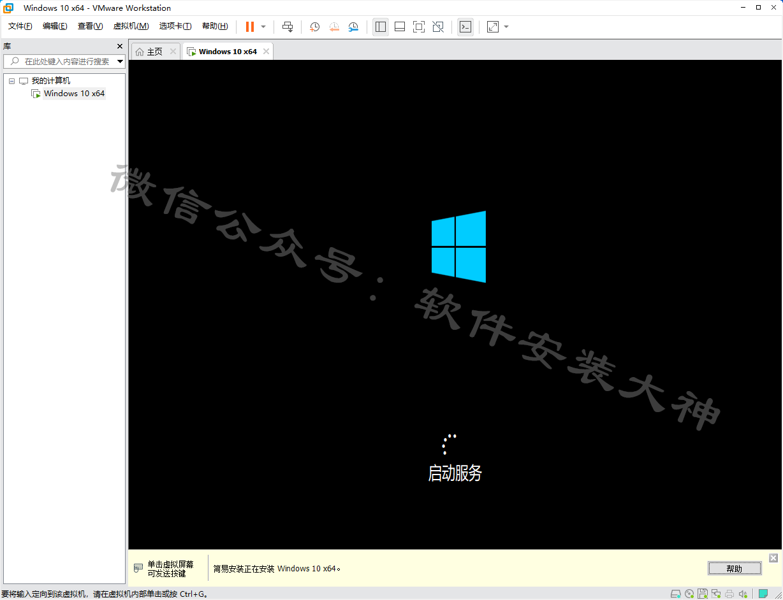The image size is (783, 600).
Task: Toggle the library sidebar view
Action: pos(381,27)
